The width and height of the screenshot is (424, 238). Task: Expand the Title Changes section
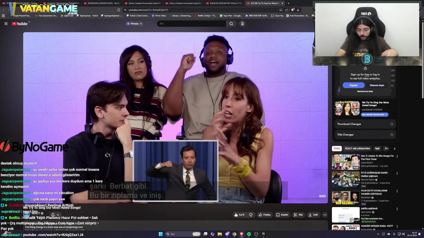click(x=365, y=135)
